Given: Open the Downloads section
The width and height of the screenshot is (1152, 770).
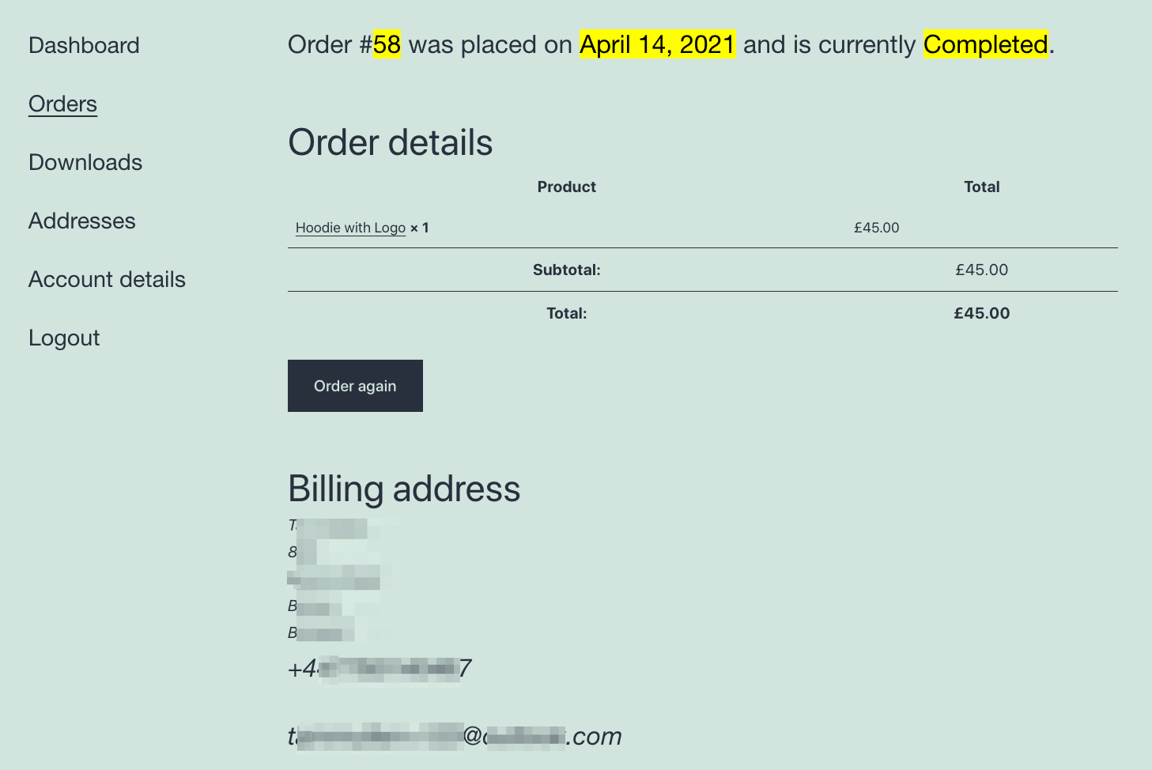Looking at the screenshot, I should pyautogui.click(x=85, y=162).
